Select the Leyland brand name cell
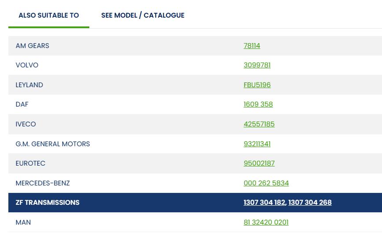382x233 pixels. point(29,85)
